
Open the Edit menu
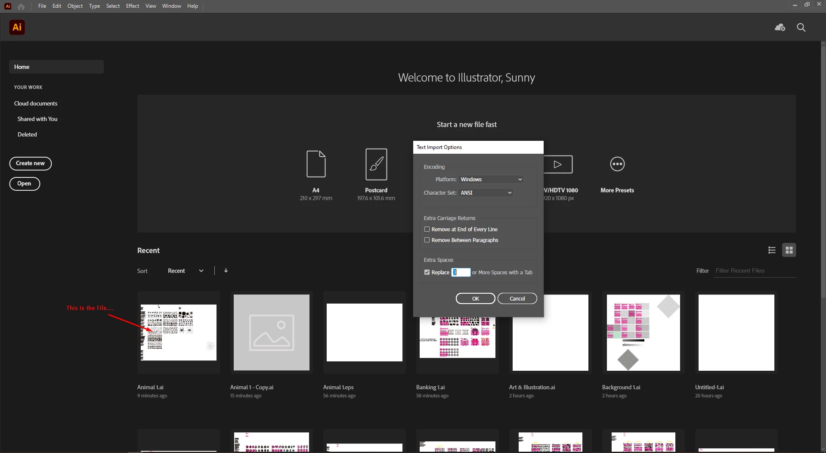pyautogui.click(x=57, y=6)
